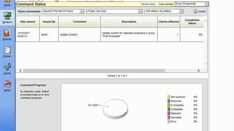Viewport: 234px width, 131px height.
Task: Open the Reports section icon
Action: coord(7,33)
